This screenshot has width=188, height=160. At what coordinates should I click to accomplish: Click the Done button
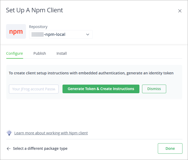click(x=170, y=148)
